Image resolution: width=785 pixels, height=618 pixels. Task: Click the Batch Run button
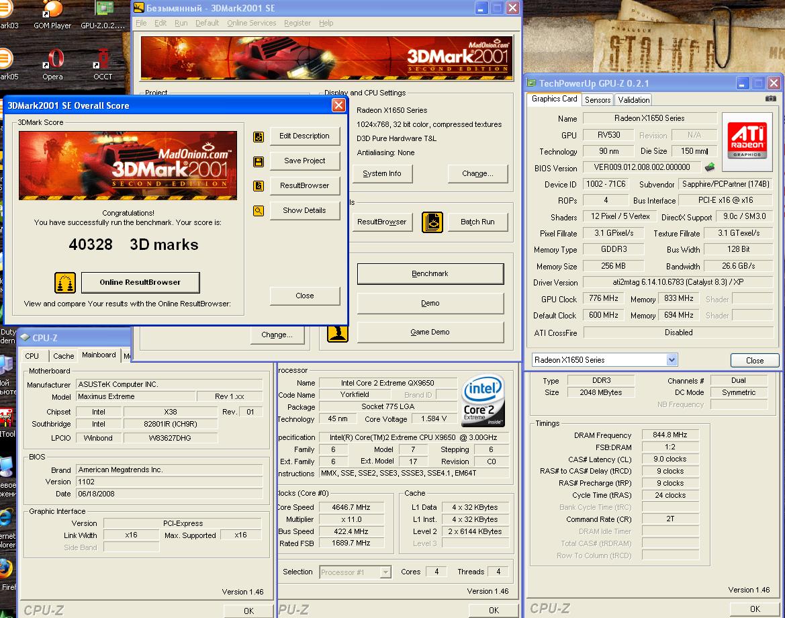[477, 222]
